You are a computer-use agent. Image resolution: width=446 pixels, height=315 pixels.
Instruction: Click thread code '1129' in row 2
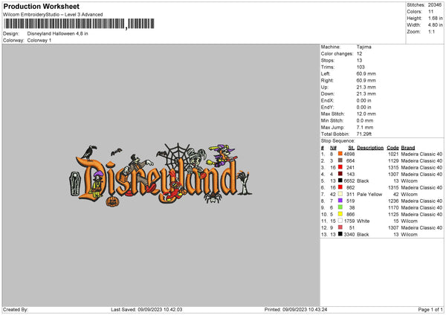[393, 161]
